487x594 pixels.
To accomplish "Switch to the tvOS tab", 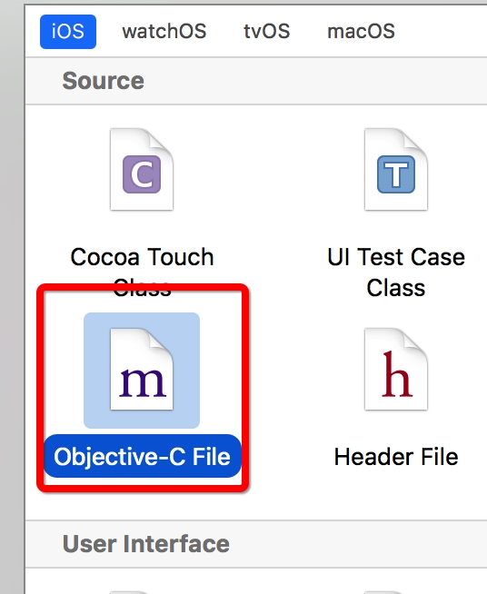I will tap(267, 32).
